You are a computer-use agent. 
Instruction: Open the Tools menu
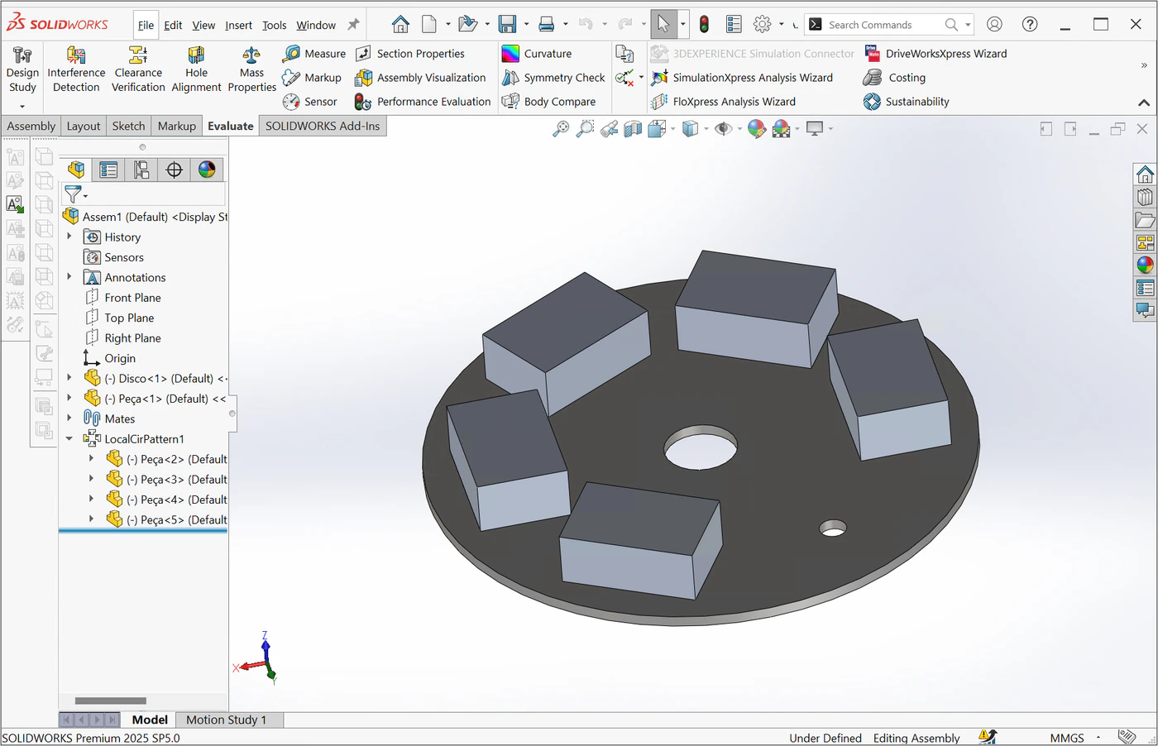[x=274, y=25]
